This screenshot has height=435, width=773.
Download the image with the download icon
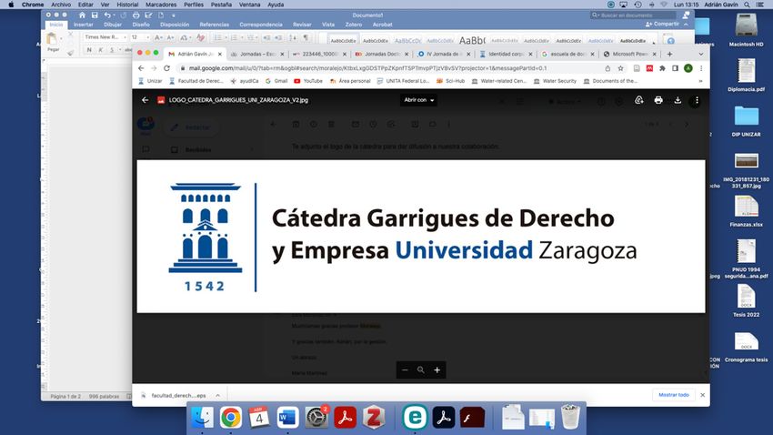[678, 100]
